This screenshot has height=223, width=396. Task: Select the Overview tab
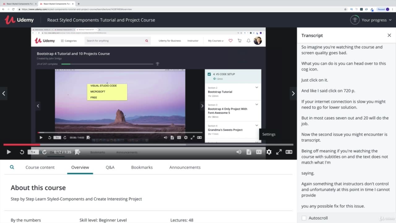80,167
